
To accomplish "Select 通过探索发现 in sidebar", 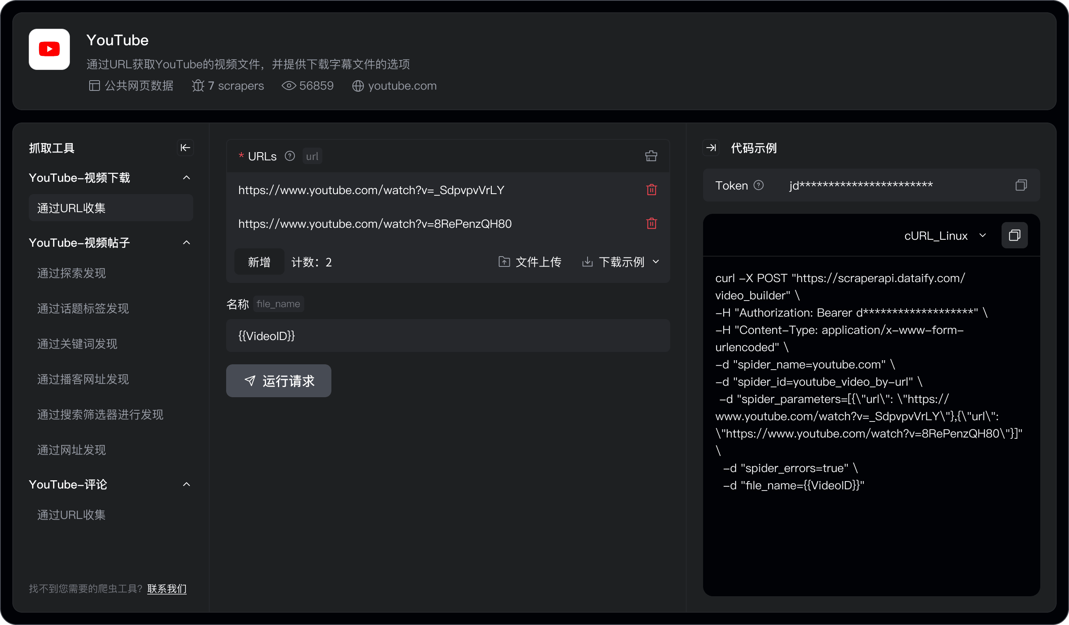I will pos(71,273).
